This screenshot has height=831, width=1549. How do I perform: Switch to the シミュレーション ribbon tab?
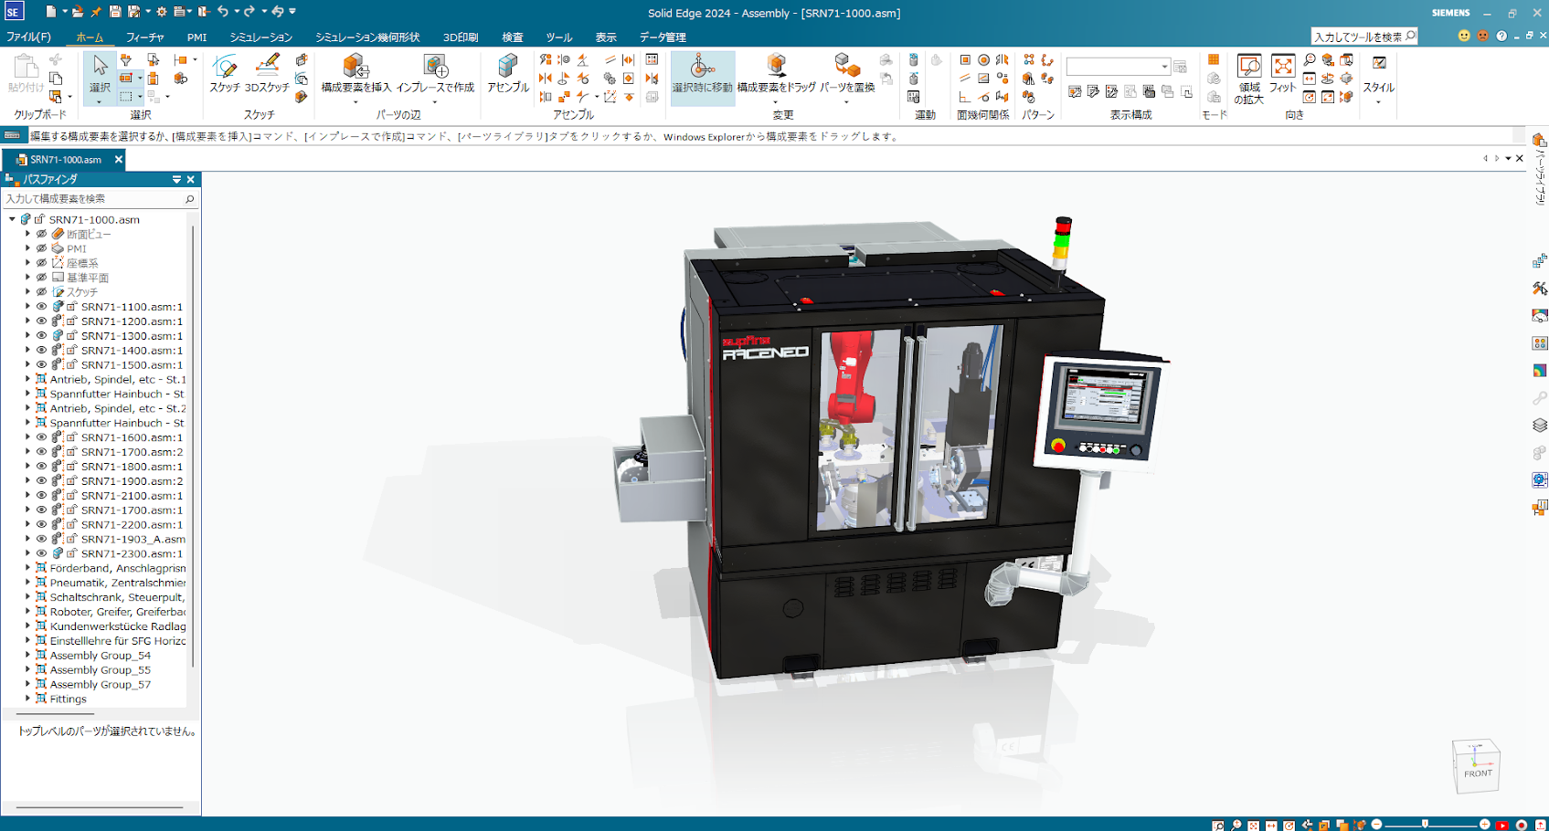[x=261, y=37]
